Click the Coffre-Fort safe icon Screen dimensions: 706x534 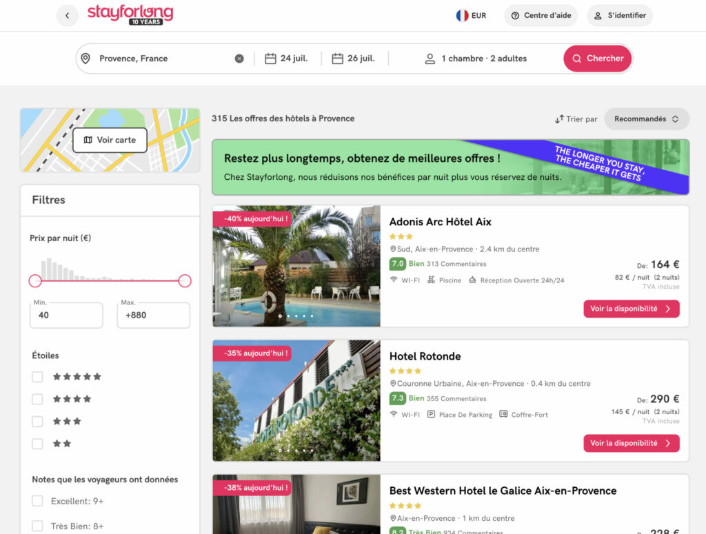(503, 414)
